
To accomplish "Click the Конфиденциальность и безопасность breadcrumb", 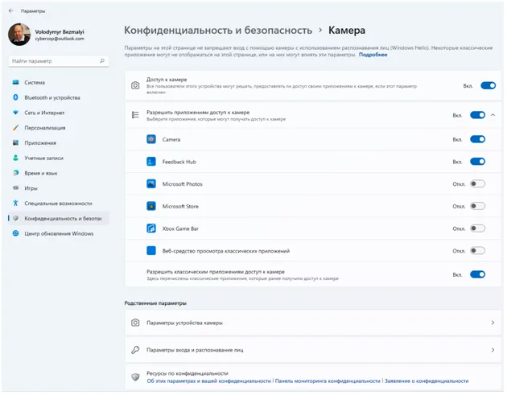I will (218, 30).
